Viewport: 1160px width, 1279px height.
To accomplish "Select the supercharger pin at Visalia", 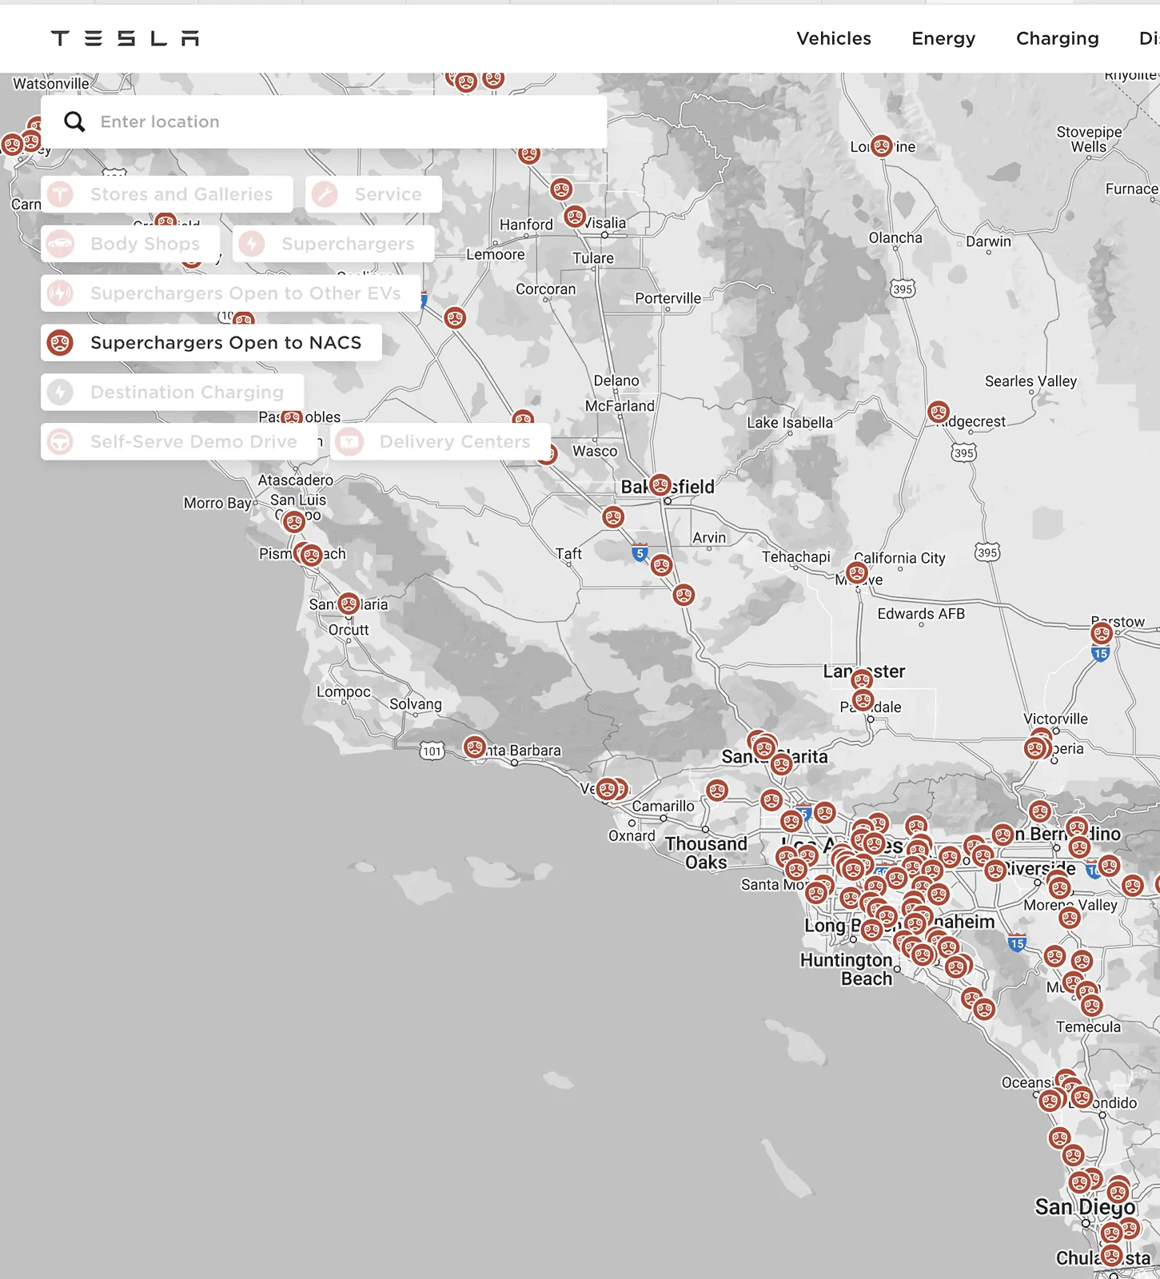I will (x=575, y=216).
